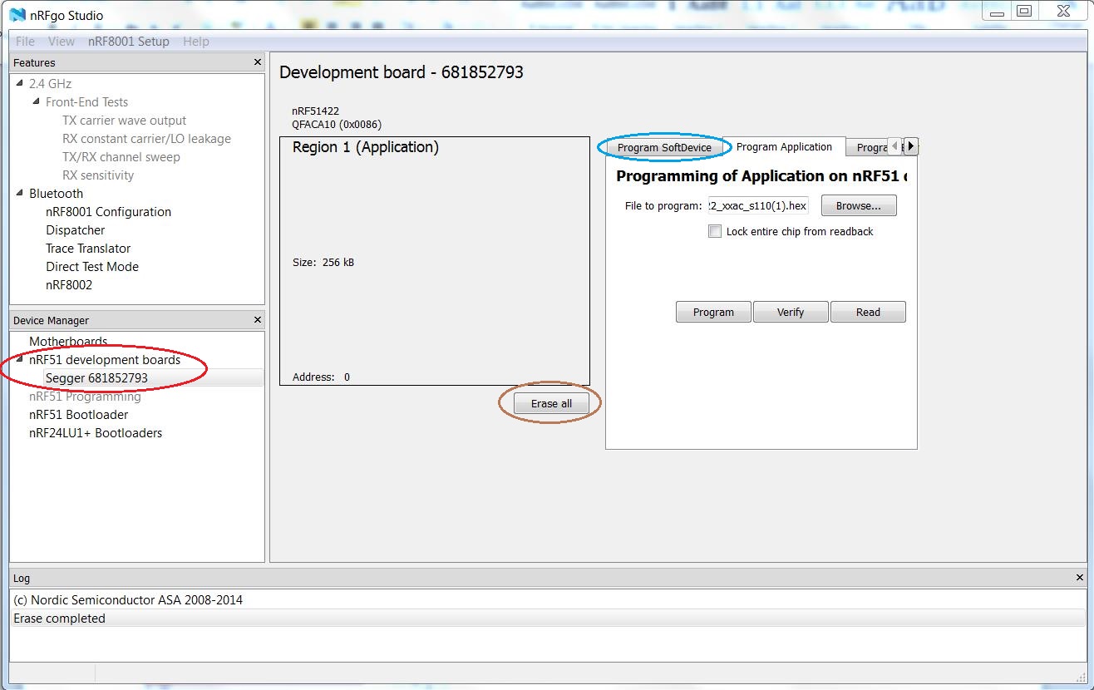Minimize the nRFgo Studio window
The height and width of the screenshot is (690, 1094).
[x=998, y=11]
